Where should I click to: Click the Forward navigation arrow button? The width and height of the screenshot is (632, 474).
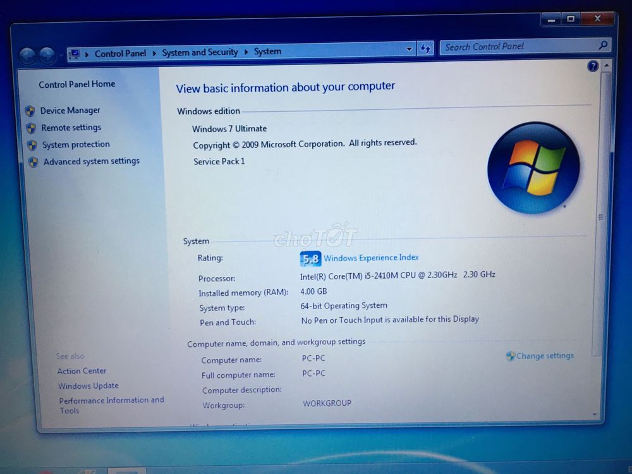coord(47,56)
